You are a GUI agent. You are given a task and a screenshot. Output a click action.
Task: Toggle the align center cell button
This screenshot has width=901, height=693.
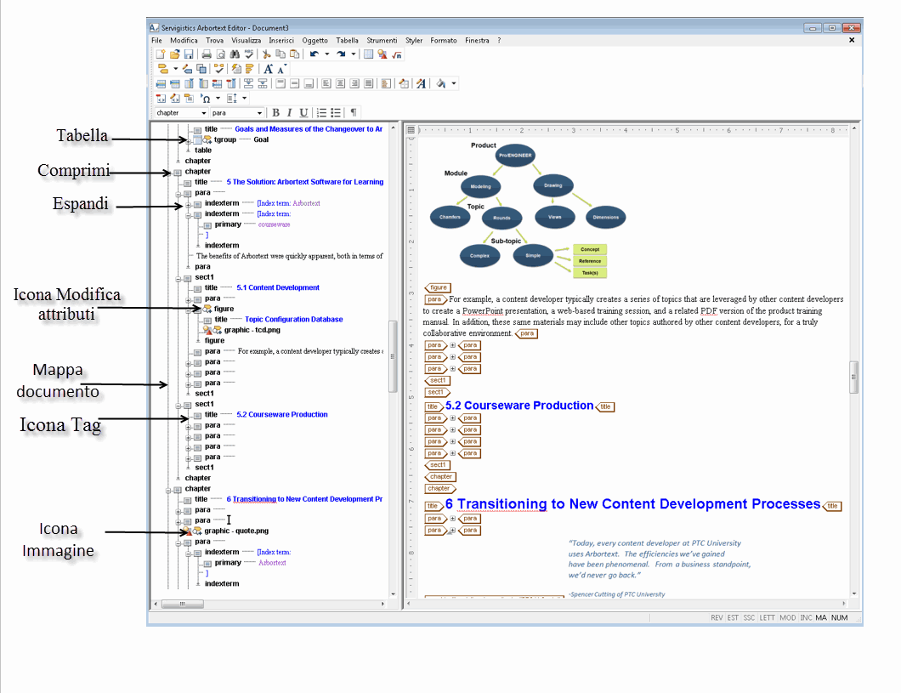coord(340,84)
